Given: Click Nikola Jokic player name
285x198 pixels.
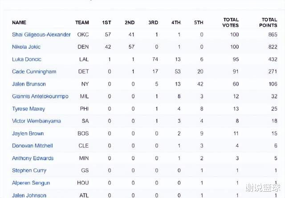Looking at the screenshot, I should (26, 46).
